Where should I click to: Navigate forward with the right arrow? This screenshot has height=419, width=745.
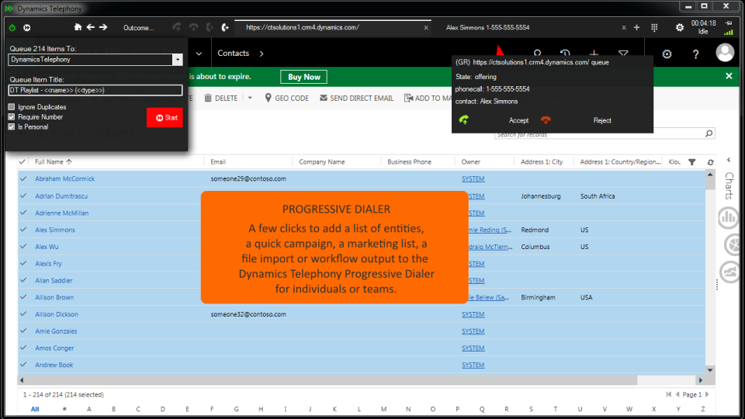pos(103,27)
